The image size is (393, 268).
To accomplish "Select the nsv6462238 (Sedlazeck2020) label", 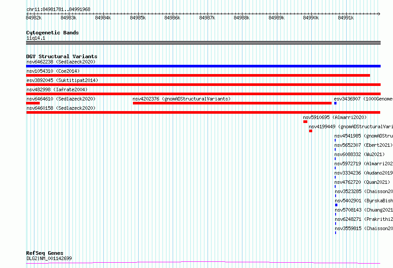I will pyautogui.click(x=61, y=62).
